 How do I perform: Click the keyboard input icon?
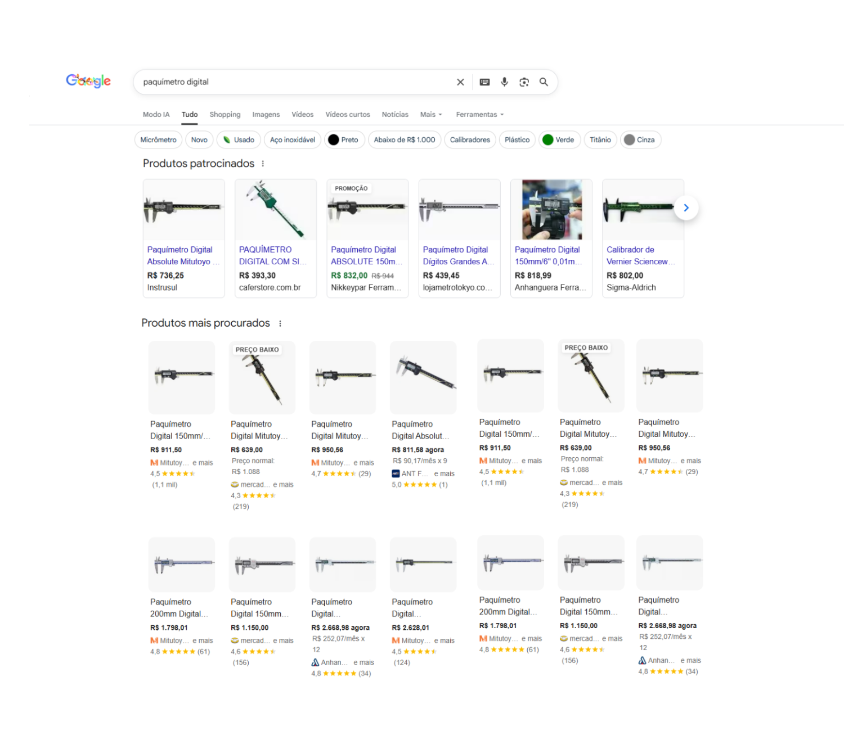(x=483, y=82)
